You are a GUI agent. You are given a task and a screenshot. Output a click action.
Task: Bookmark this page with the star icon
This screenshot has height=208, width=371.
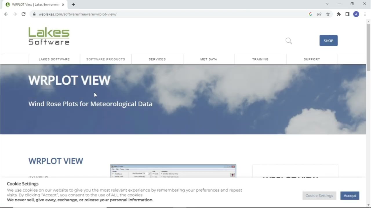(328, 14)
